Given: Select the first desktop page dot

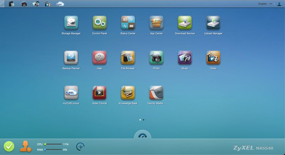Looking at the screenshot, I should (x=140, y=120).
